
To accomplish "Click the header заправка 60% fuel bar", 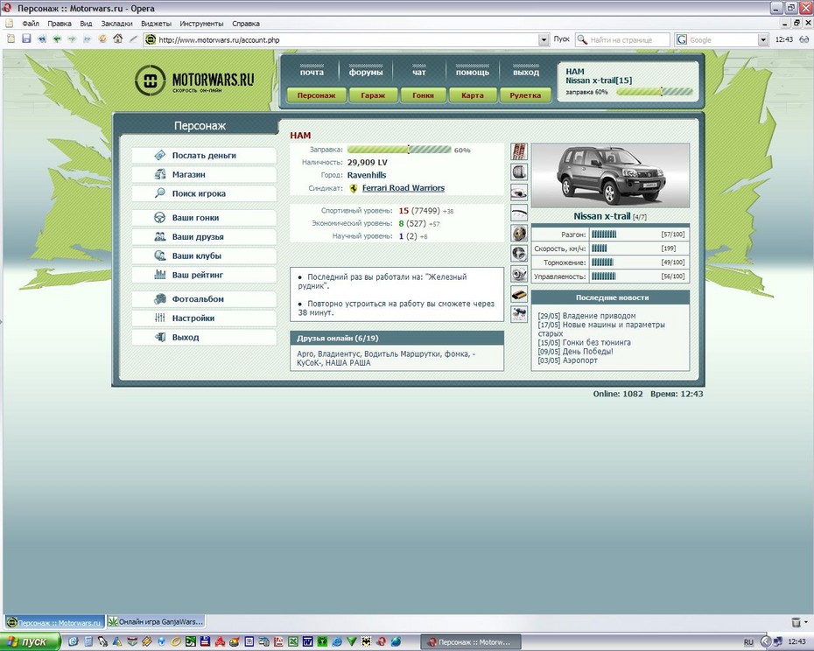I will (x=654, y=92).
